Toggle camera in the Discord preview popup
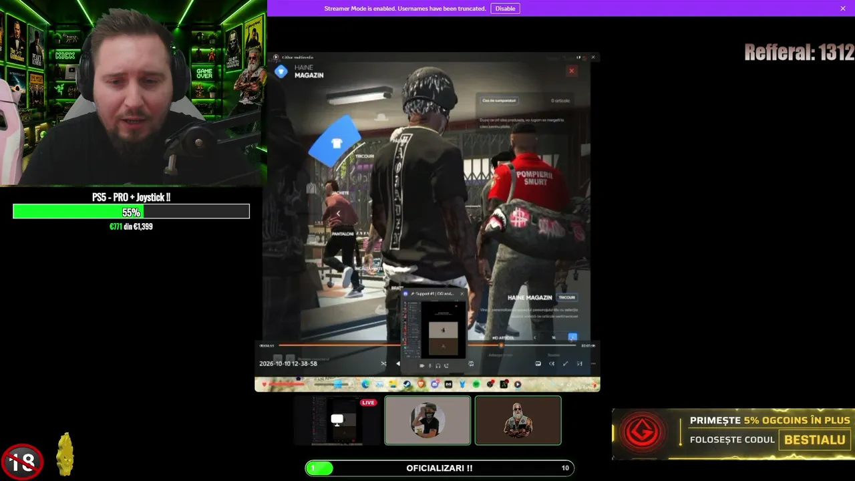 coord(421,365)
